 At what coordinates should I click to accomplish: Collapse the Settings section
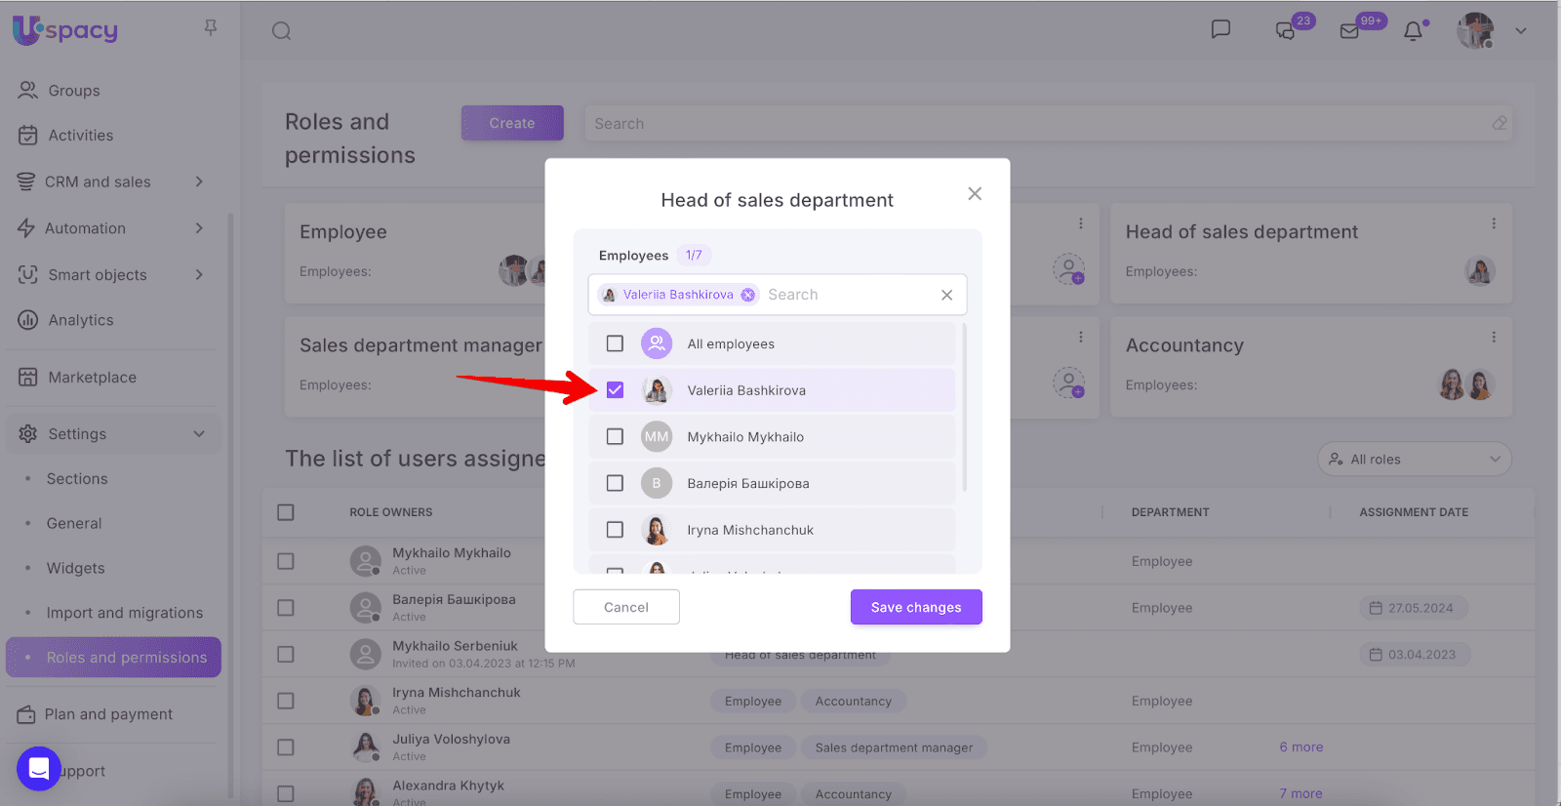(x=199, y=434)
